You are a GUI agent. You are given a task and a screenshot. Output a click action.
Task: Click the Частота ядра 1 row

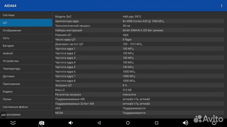pyautogui.click(x=139, y=49)
